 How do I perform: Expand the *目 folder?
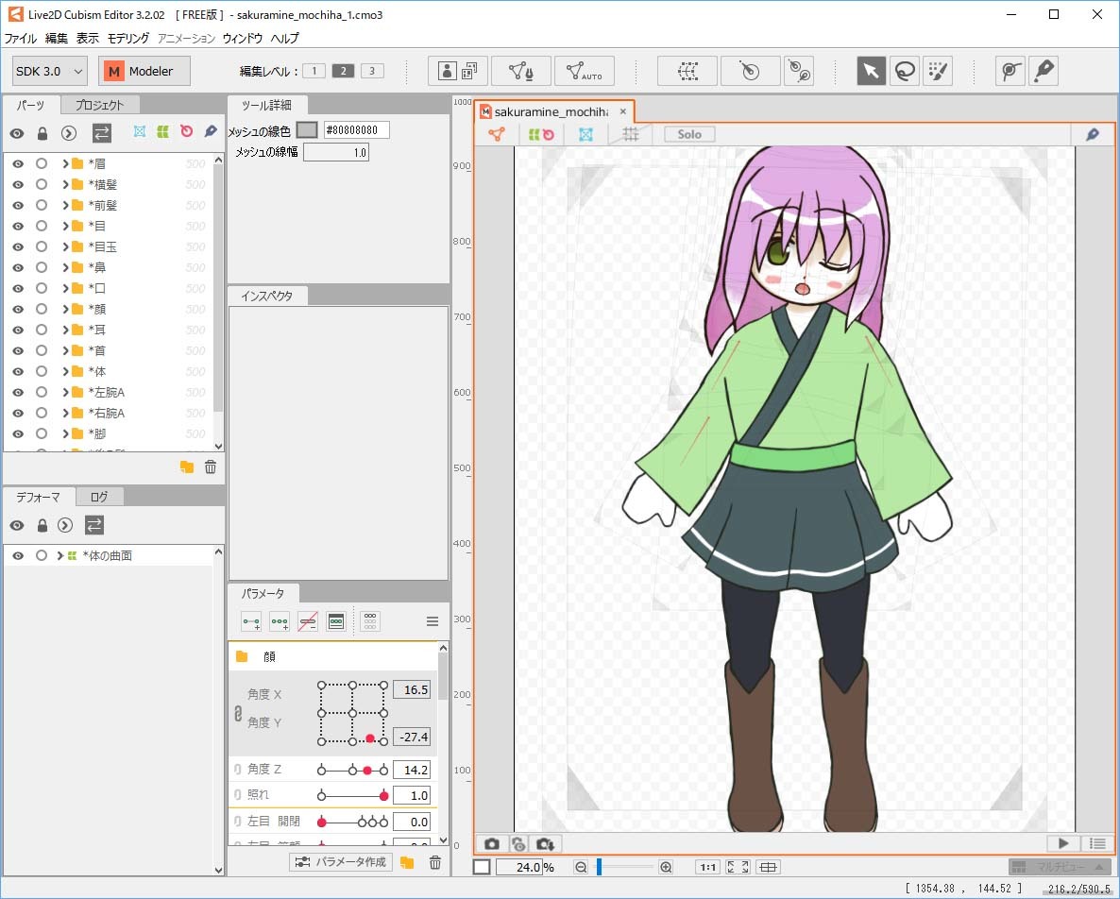pyautogui.click(x=65, y=226)
